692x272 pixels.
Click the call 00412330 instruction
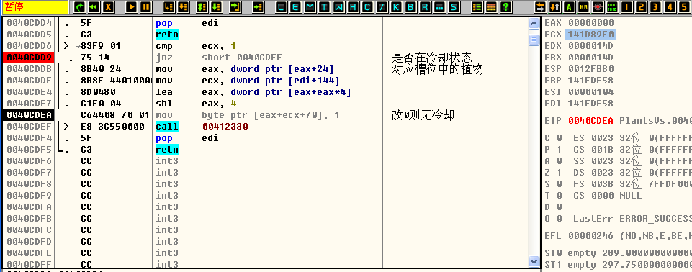[202, 127]
